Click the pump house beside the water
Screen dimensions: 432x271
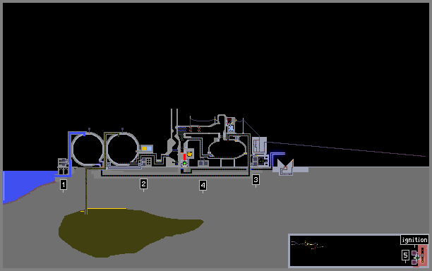tap(63, 167)
